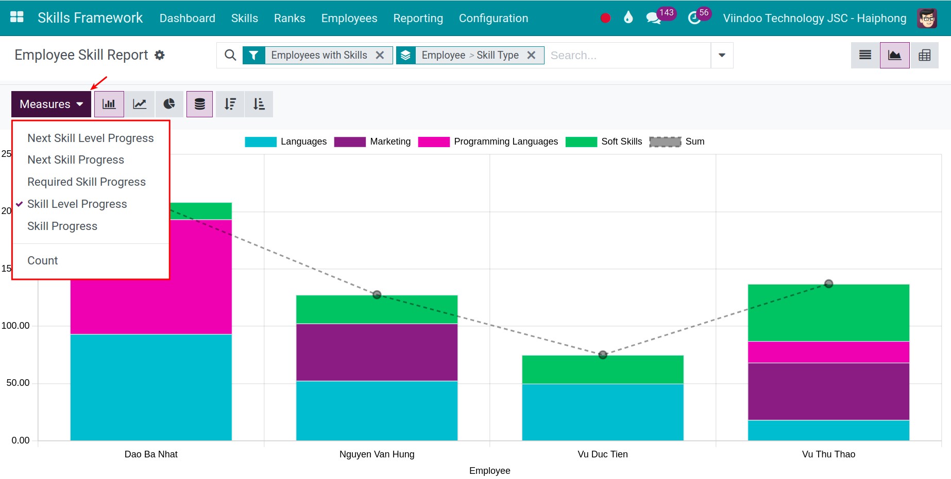Viewport: 951px width, 479px height.
Task: Toggle Programming Languages legend swatch
Action: coord(434,142)
